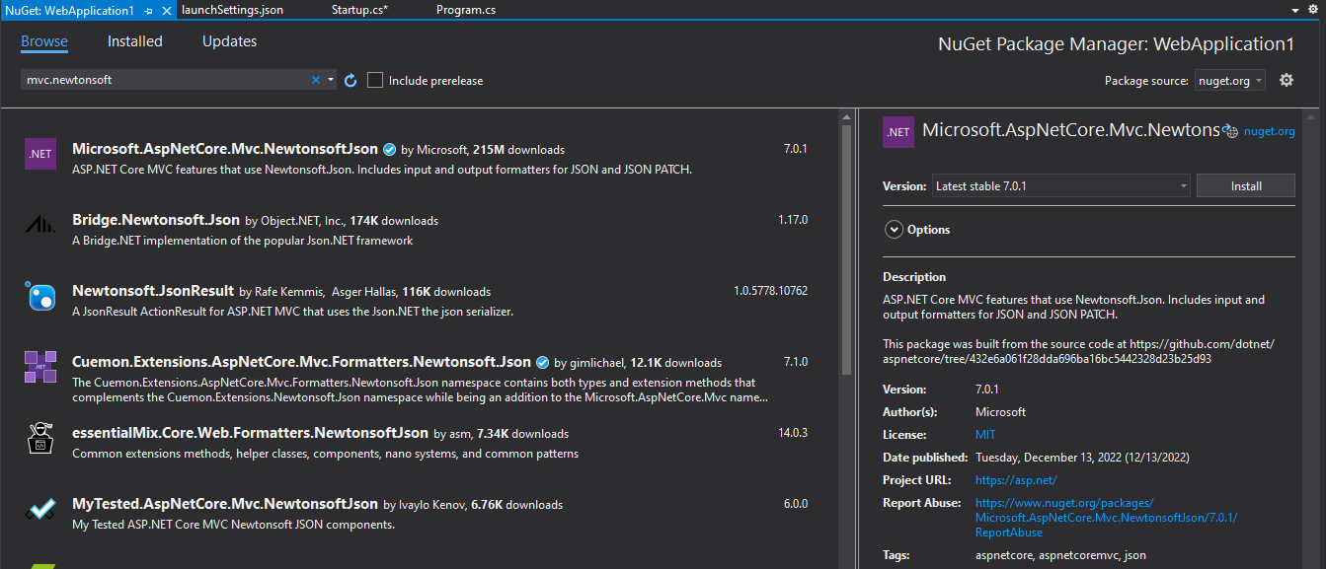
Task: Follow the https://asp.net/ project URL
Action: (1016, 479)
